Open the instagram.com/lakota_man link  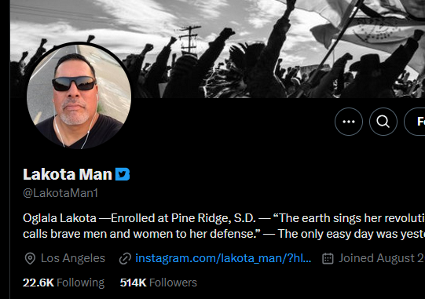pos(223,258)
